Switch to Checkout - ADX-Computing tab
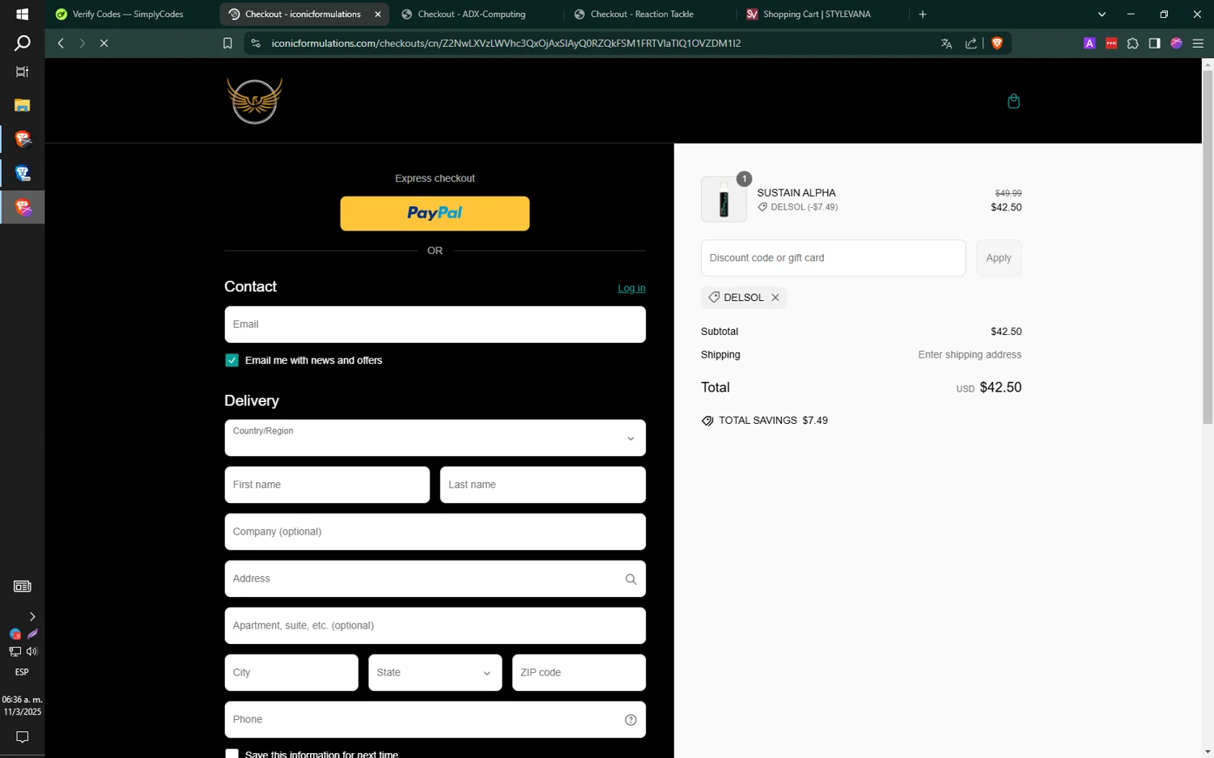 pos(472,15)
